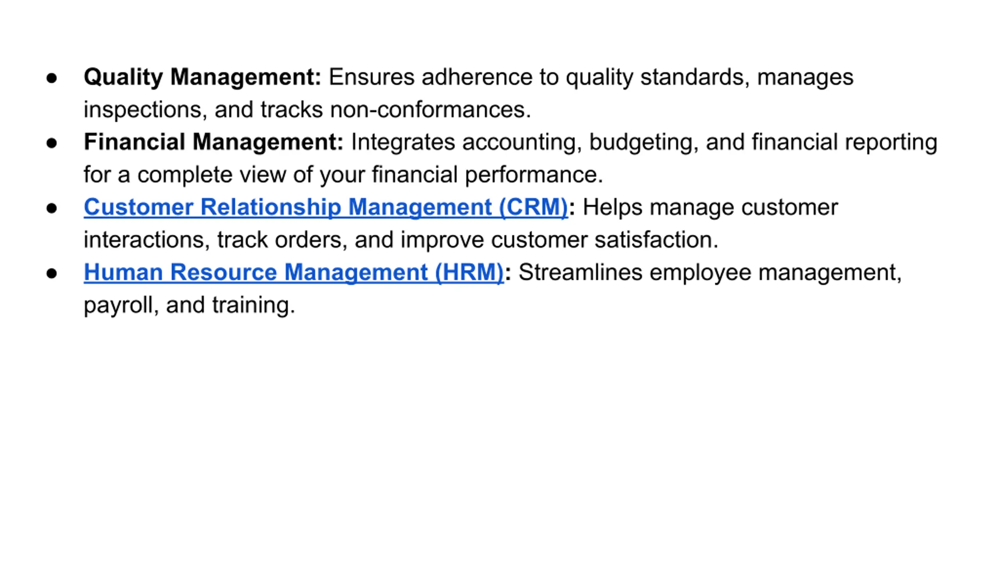Open the Human Resource Management (HRM) link
999x562 pixels.
294,272
